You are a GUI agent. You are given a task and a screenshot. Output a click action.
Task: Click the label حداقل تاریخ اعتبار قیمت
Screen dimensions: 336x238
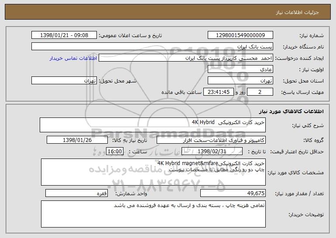[297, 152]
